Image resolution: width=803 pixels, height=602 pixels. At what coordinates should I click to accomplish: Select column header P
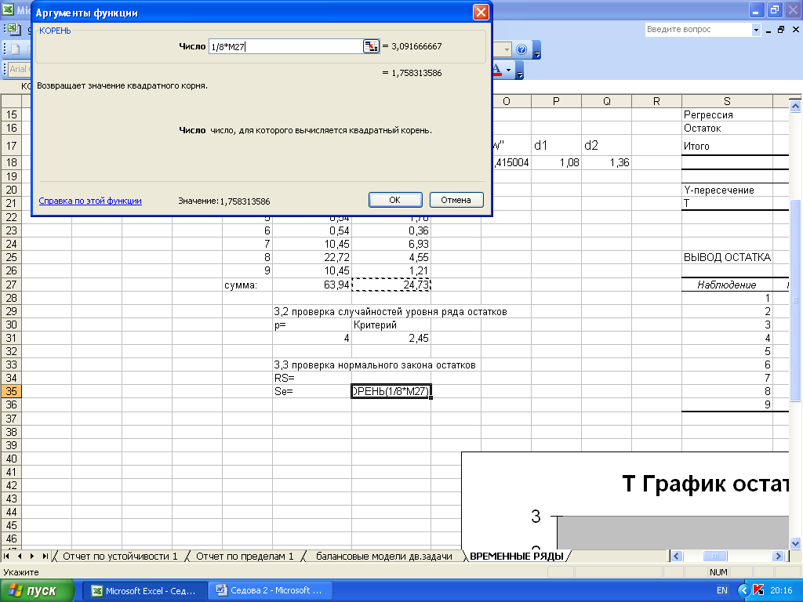pos(556,101)
